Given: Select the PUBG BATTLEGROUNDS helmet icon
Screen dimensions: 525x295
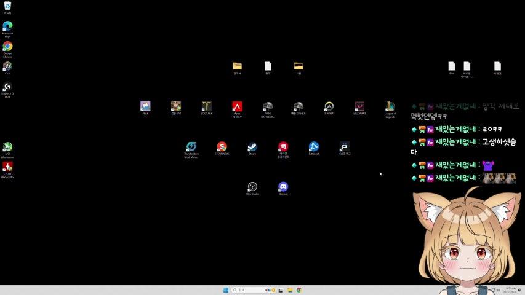Looking at the screenshot, I should [268, 107].
